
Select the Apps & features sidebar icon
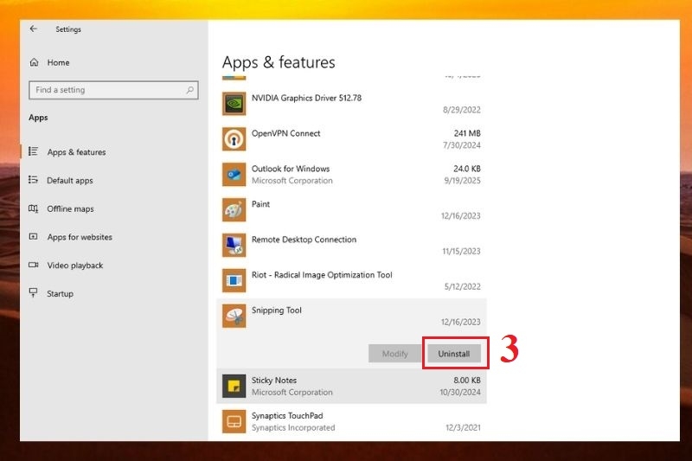[33, 151]
